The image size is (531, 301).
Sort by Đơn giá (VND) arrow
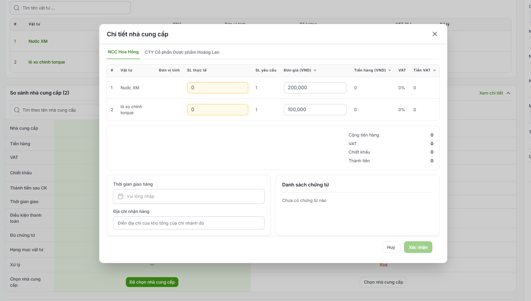pos(315,70)
